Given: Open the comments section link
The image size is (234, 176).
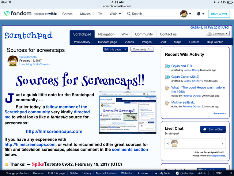Looking at the screenshot, I should click(130, 150).
